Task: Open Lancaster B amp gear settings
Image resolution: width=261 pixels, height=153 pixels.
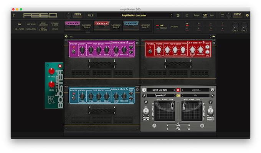Action: coord(214,43)
